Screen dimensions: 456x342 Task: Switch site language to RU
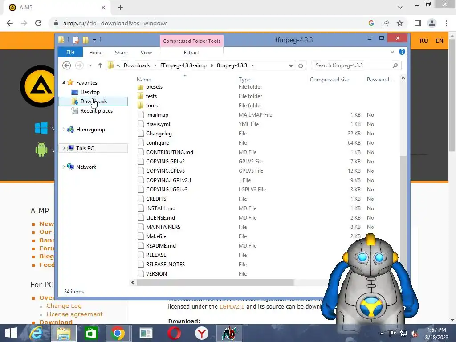(x=424, y=41)
